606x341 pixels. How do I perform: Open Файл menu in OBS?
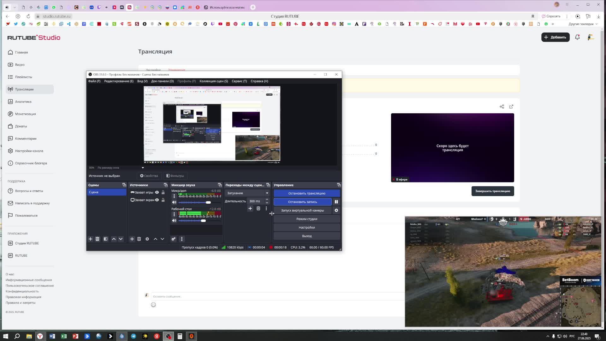click(94, 81)
